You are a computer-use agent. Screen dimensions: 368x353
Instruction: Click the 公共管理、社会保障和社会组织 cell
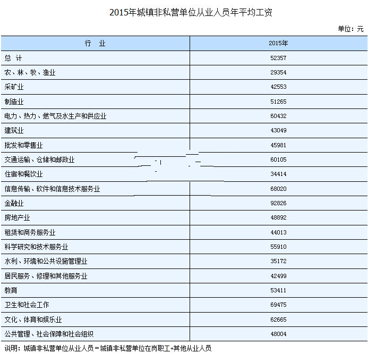tap(49, 334)
